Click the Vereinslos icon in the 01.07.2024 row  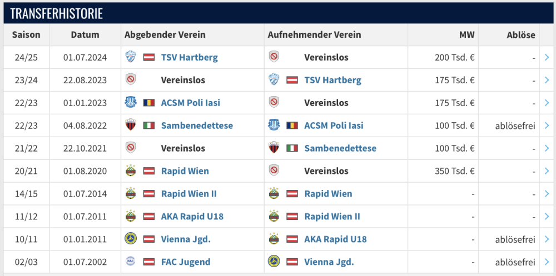coord(274,57)
